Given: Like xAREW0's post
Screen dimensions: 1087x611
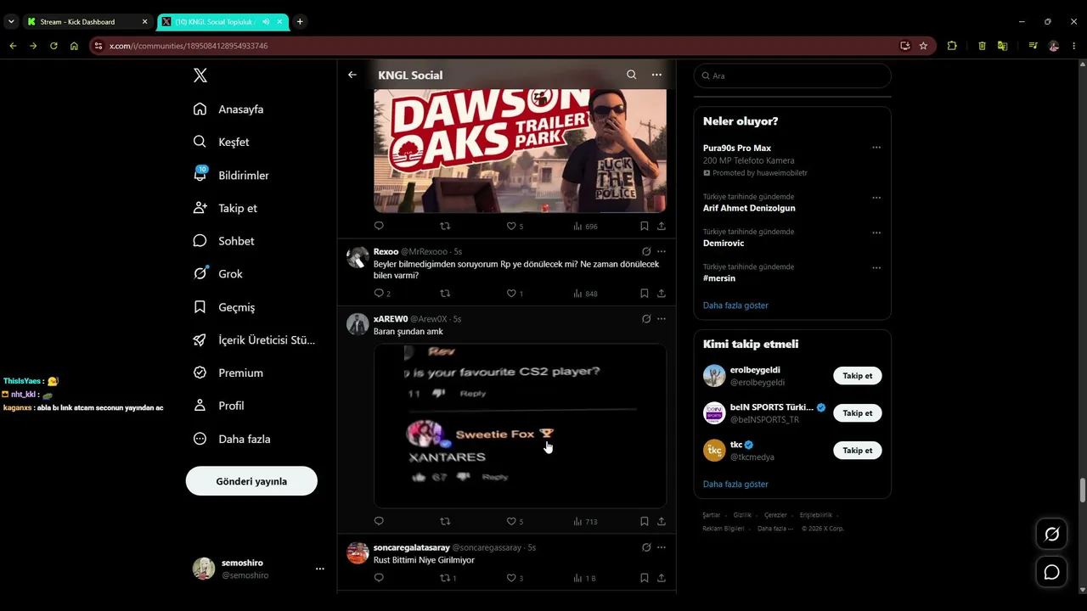Looking at the screenshot, I should [515, 521].
